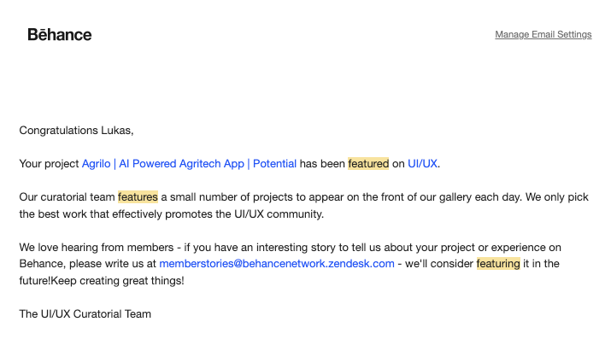Click the memberstories email address link
The image size is (611, 351).
(276, 264)
